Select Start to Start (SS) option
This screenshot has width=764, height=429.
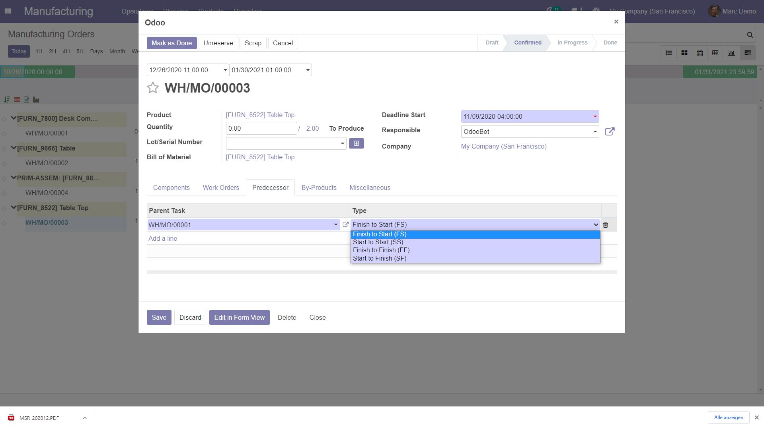click(x=378, y=242)
